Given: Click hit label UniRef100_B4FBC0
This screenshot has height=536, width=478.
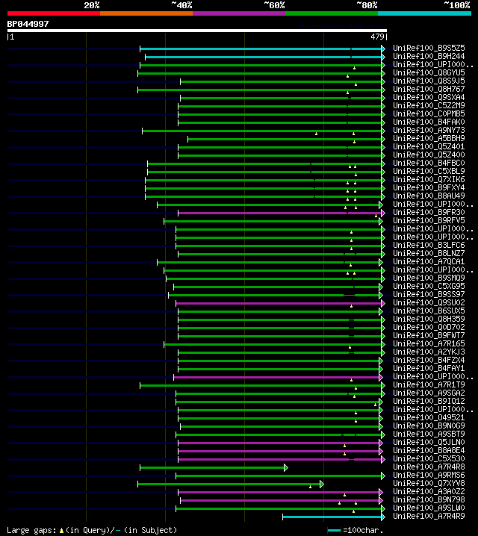Looking at the screenshot, I should [429, 163].
